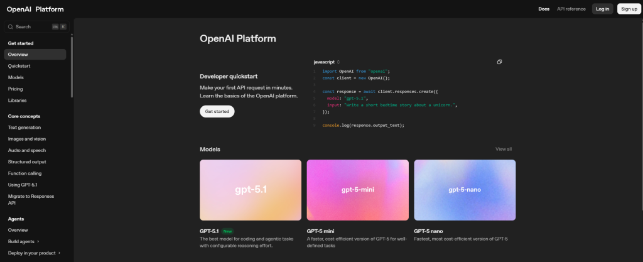This screenshot has height=262, width=643.
Task: Click the search magnifier icon
Action: tap(11, 26)
